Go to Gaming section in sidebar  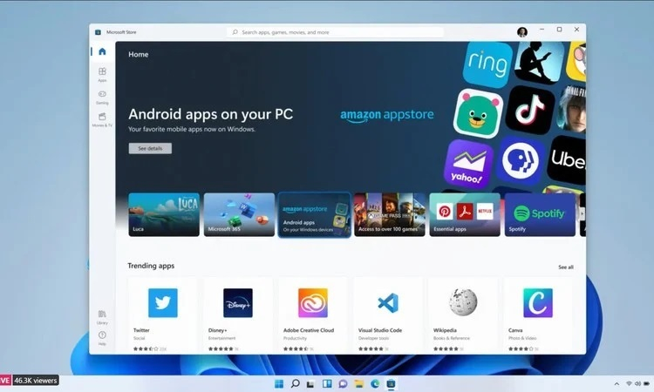(102, 97)
